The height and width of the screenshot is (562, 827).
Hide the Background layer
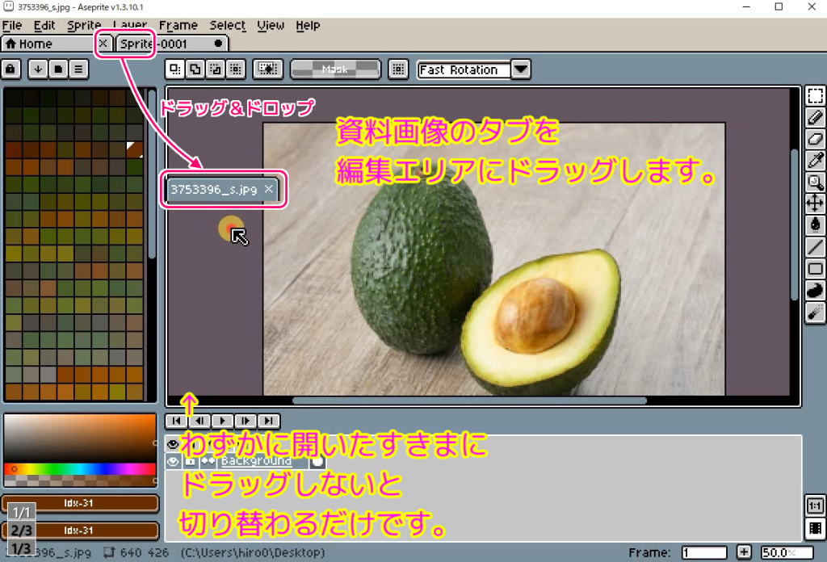coord(174,460)
